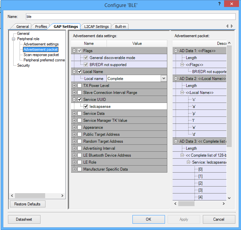Collapse Peripheral role tree node

tap(14, 39)
